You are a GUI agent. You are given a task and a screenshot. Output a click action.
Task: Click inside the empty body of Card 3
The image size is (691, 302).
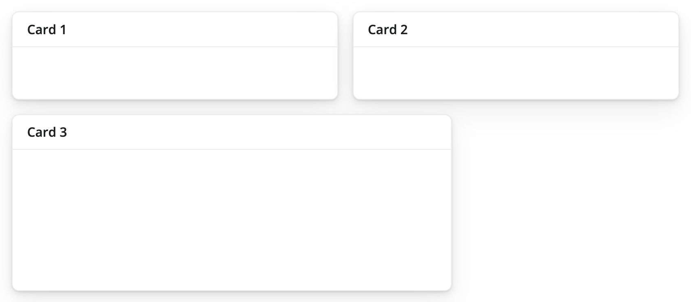[232, 220]
